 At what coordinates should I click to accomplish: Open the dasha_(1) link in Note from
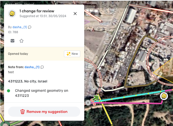(x=32, y=67)
